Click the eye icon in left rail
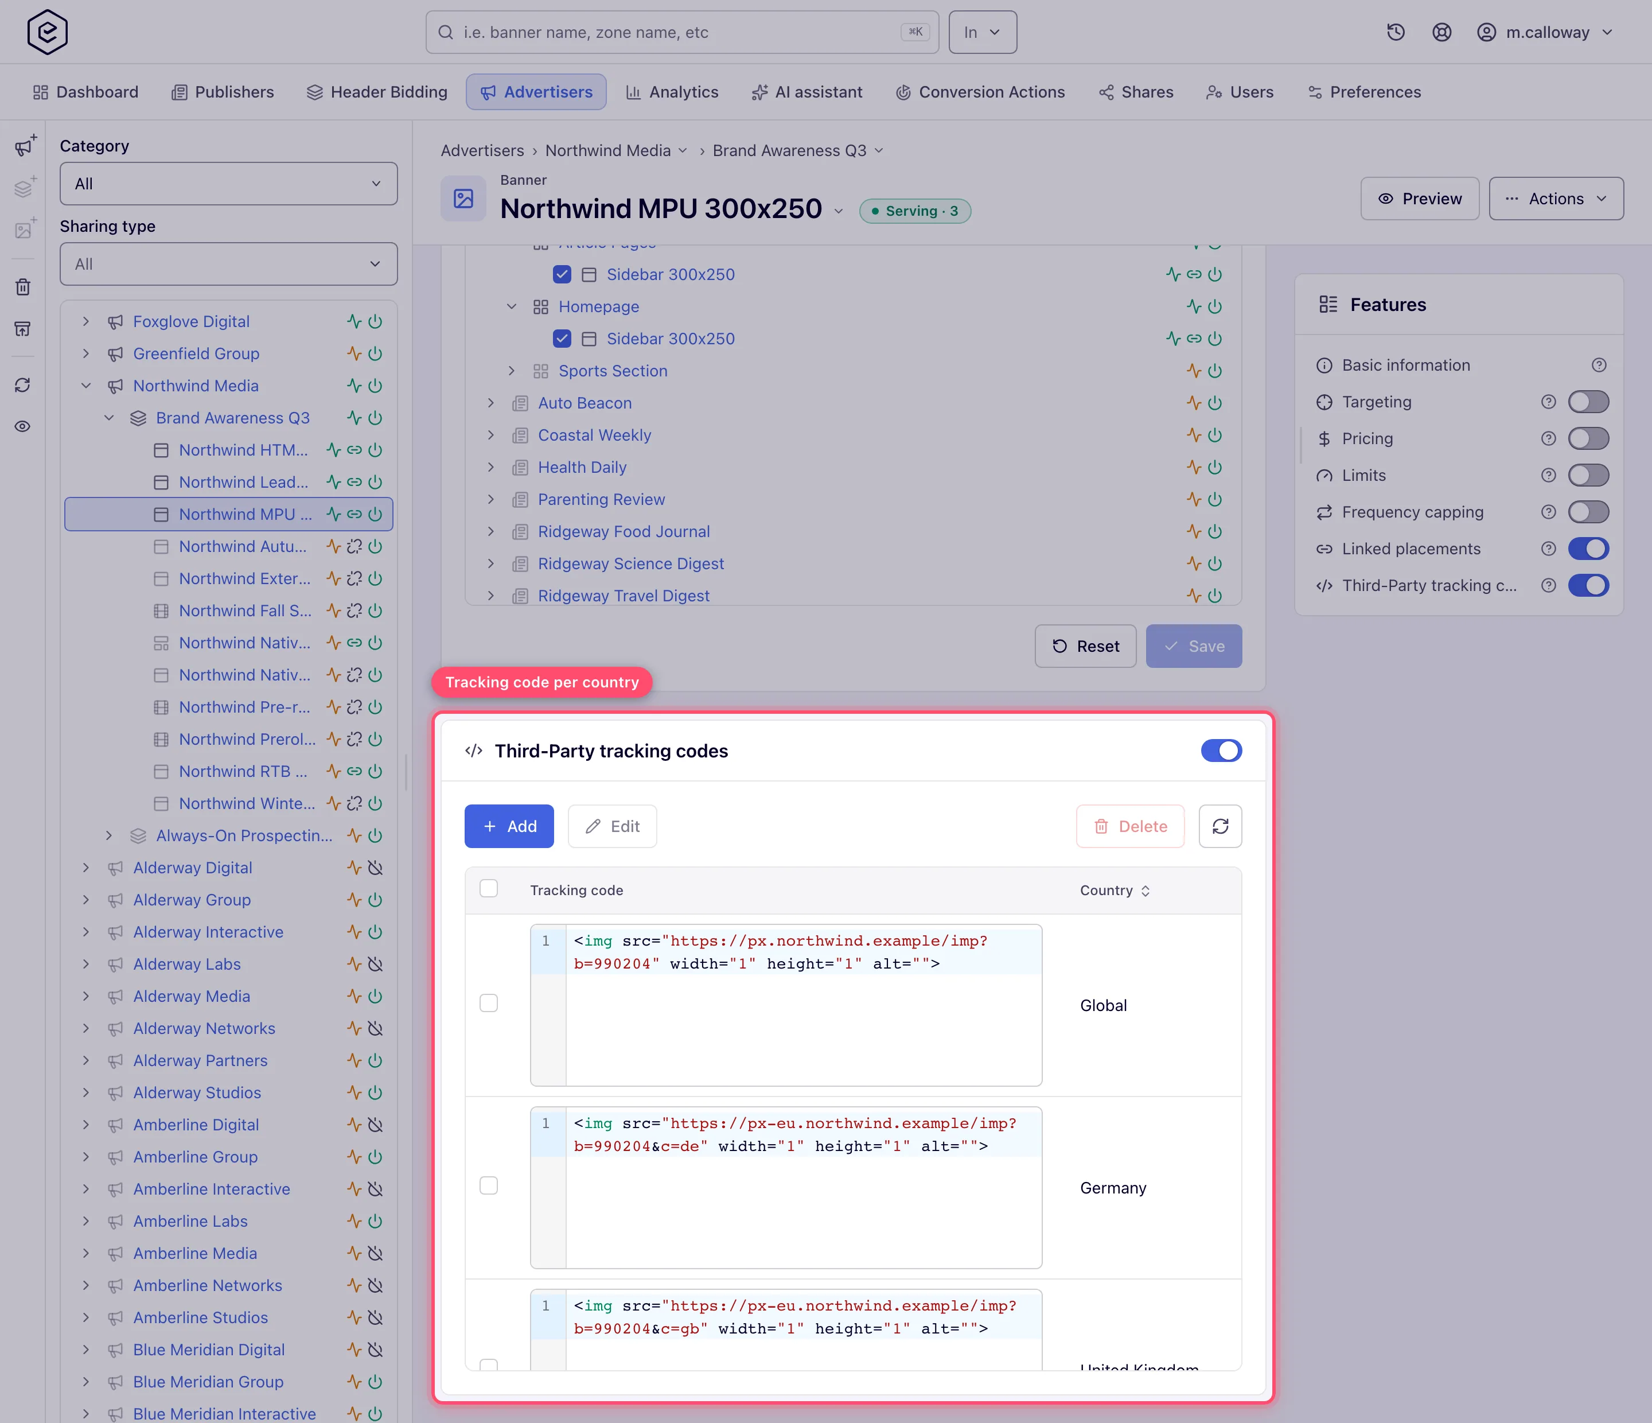Viewport: 1652px width, 1423px height. 23,426
